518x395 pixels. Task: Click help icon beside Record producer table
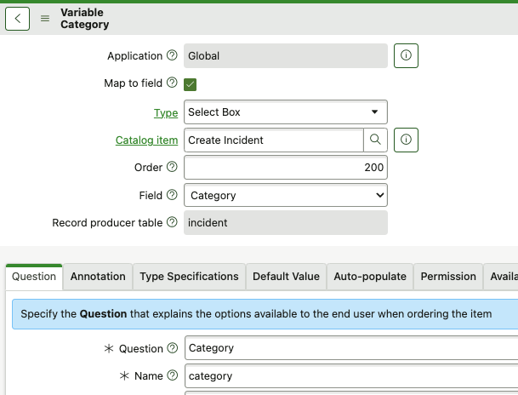point(172,223)
